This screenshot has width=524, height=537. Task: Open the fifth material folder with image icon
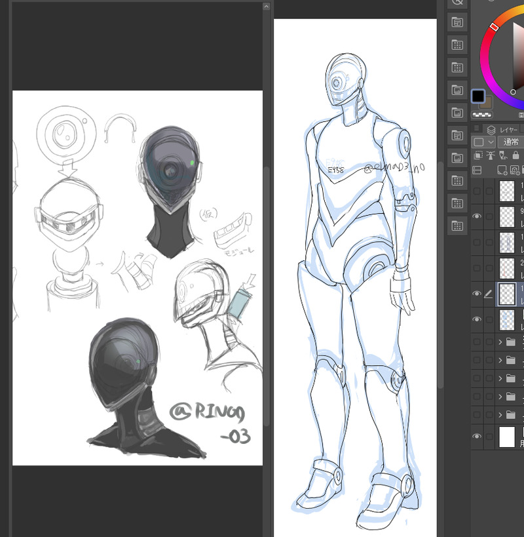click(x=457, y=113)
